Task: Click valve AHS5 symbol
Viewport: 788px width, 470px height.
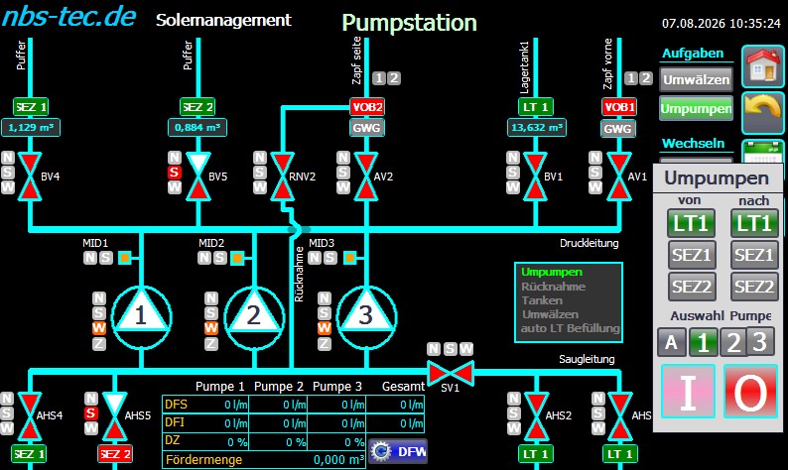Action: tap(114, 416)
